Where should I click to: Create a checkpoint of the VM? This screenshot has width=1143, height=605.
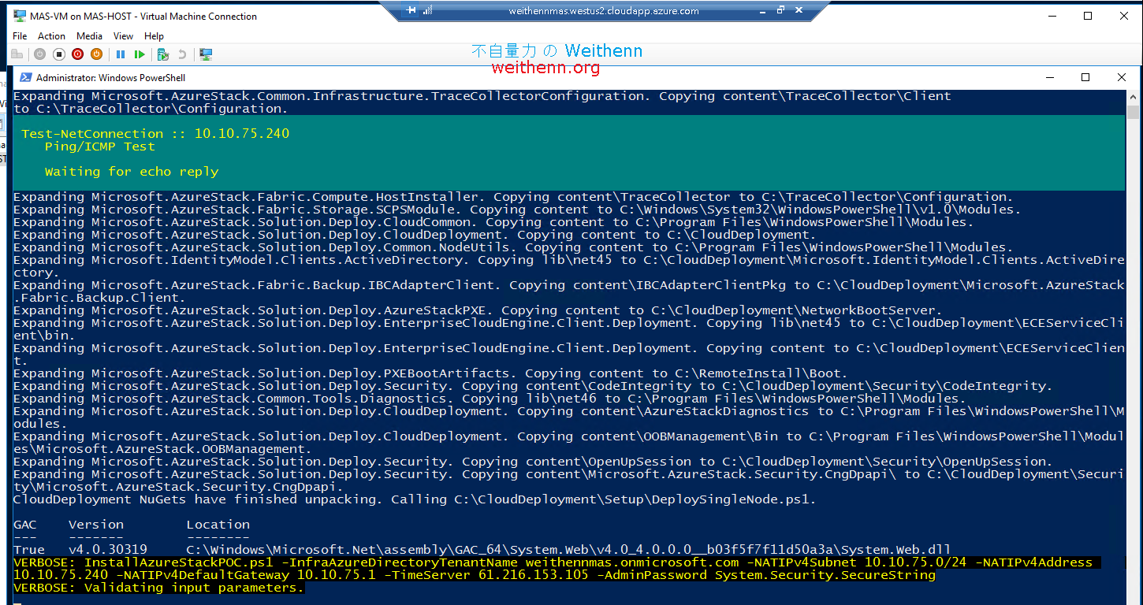pos(163,54)
